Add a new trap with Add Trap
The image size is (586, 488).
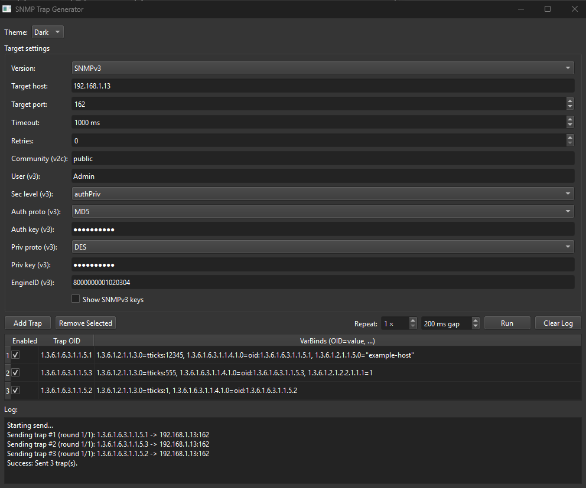click(x=27, y=323)
